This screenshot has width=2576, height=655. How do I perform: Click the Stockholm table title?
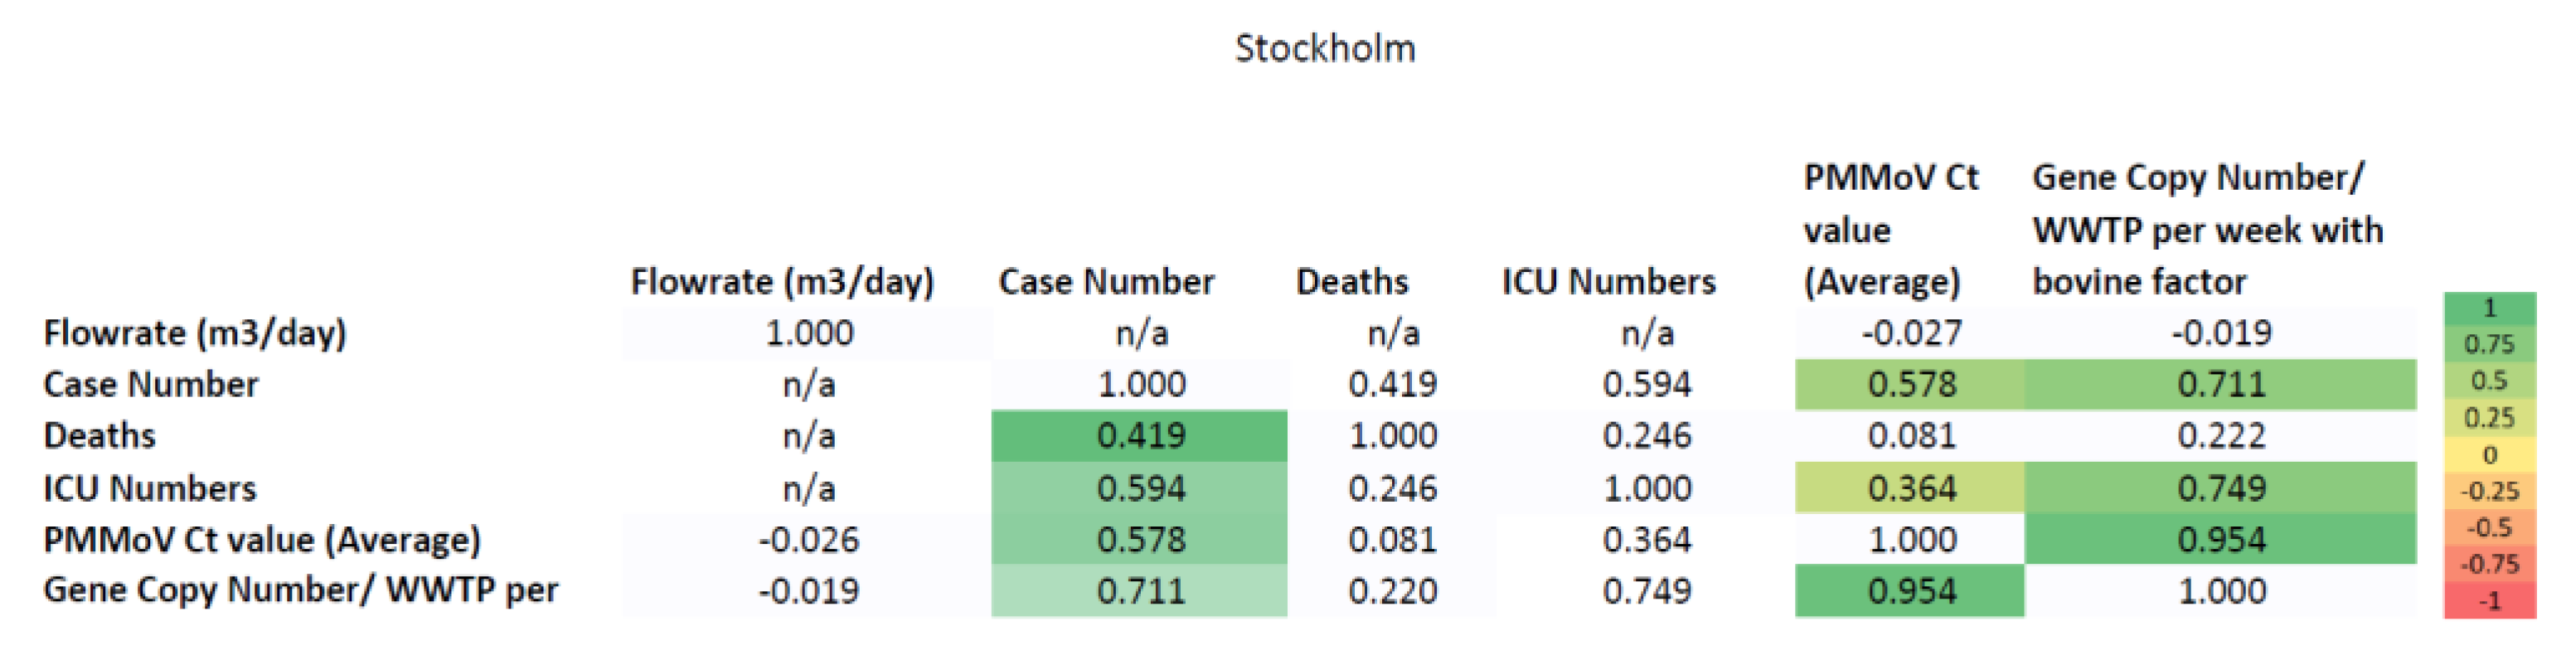1324,48
